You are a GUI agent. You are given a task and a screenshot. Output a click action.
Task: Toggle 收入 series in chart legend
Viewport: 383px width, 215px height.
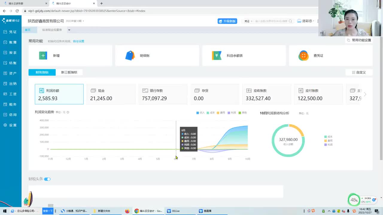[200, 113]
